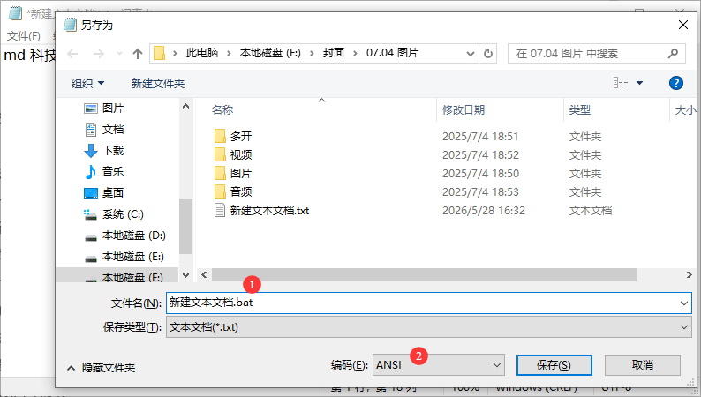Select 系统 (C:) drive in navigation pane
Viewport: 701px width, 397px height.
(x=123, y=214)
